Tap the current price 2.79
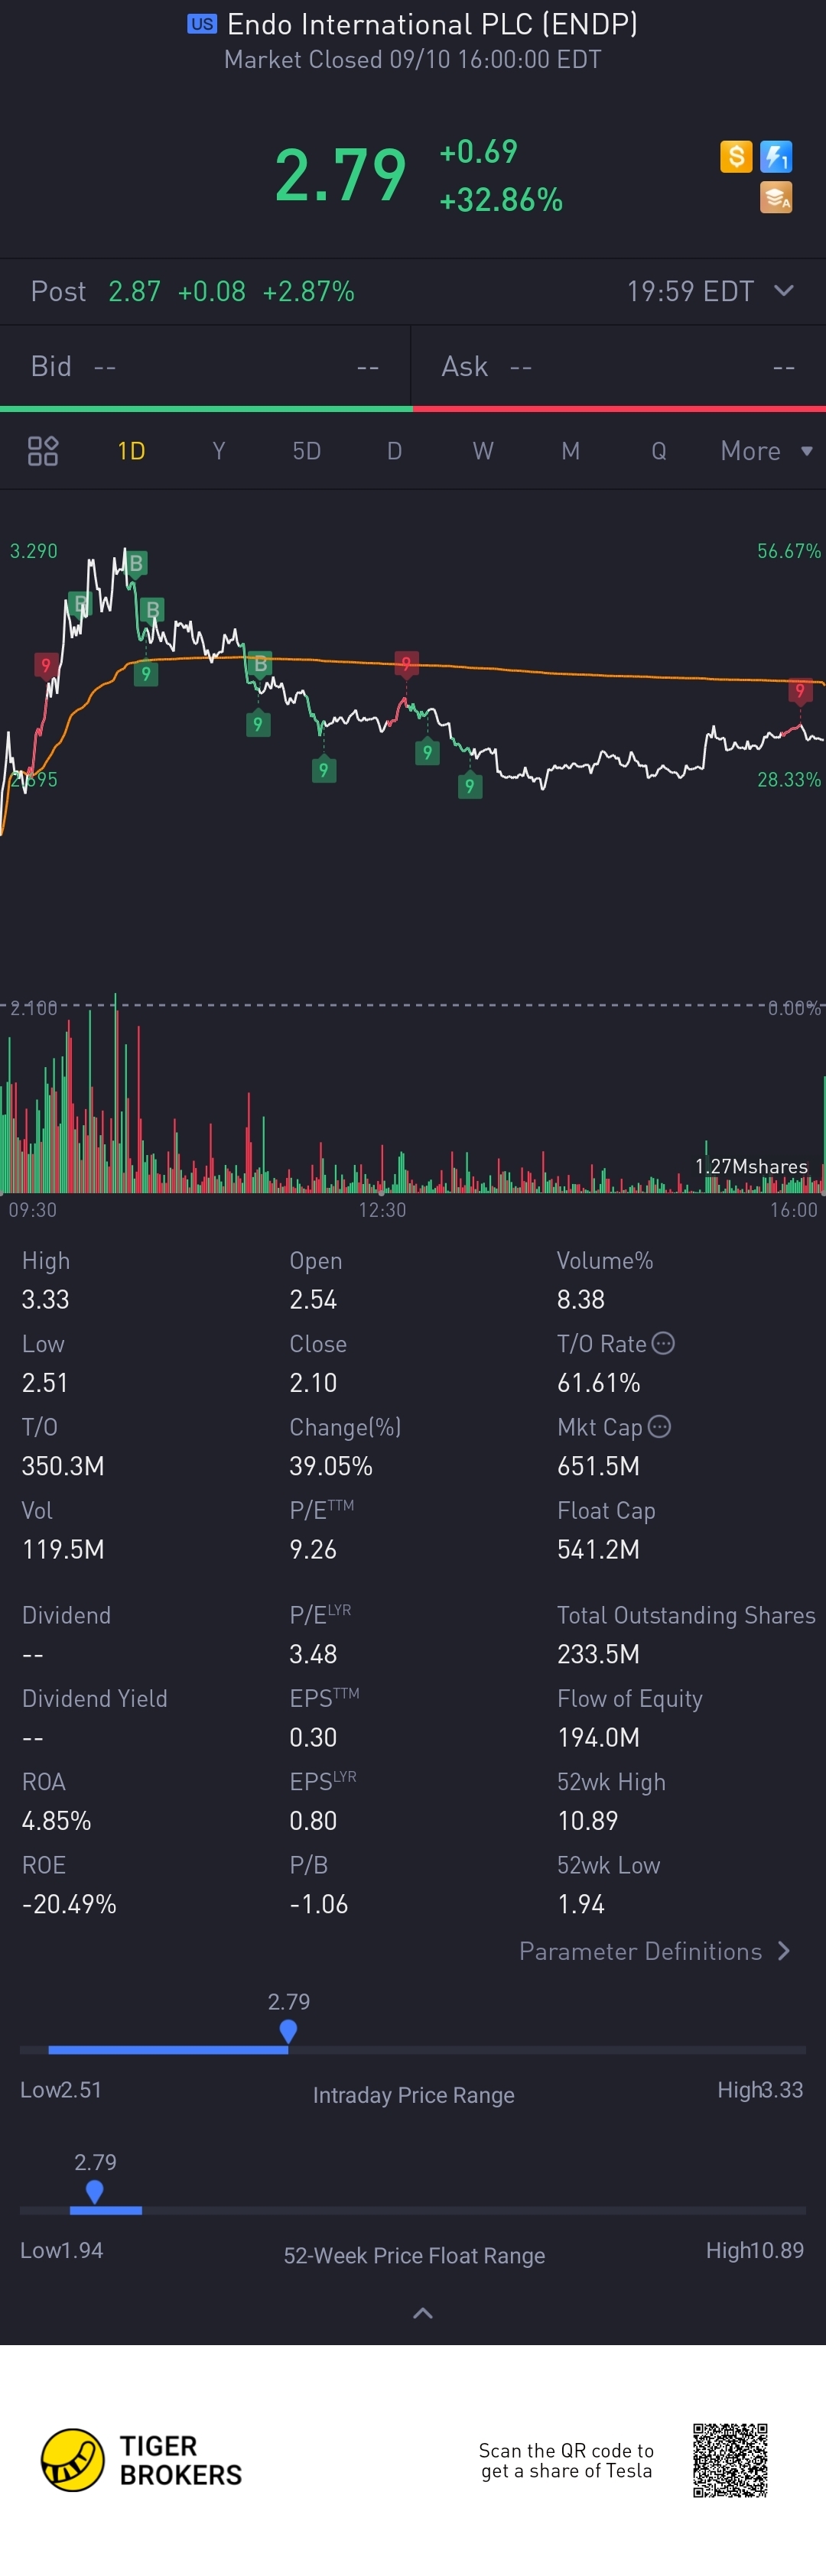The width and height of the screenshot is (826, 2576). point(340,175)
